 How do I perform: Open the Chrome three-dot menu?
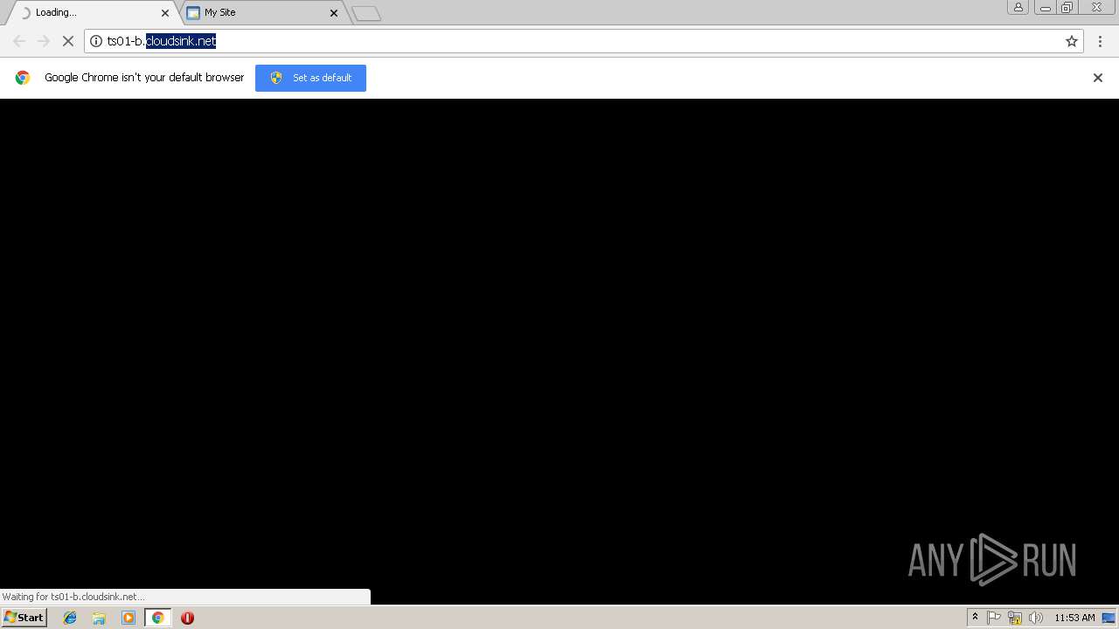coord(1100,41)
